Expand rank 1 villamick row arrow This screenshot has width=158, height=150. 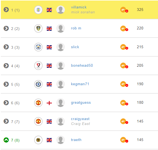tap(6, 10)
